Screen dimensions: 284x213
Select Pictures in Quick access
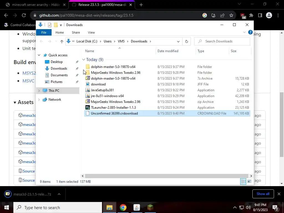tap(56, 82)
